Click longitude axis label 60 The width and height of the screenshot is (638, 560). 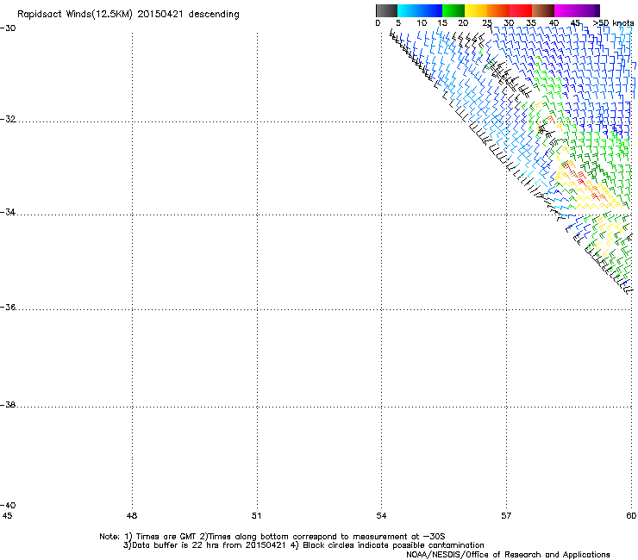coord(631,516)
